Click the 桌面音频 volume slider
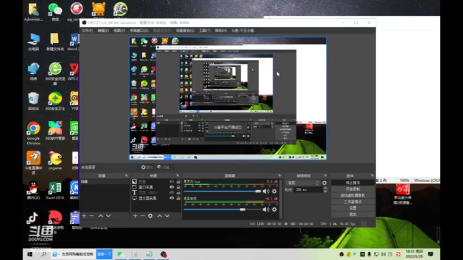Viewport: 463px width, 260px height. point(222,209)
